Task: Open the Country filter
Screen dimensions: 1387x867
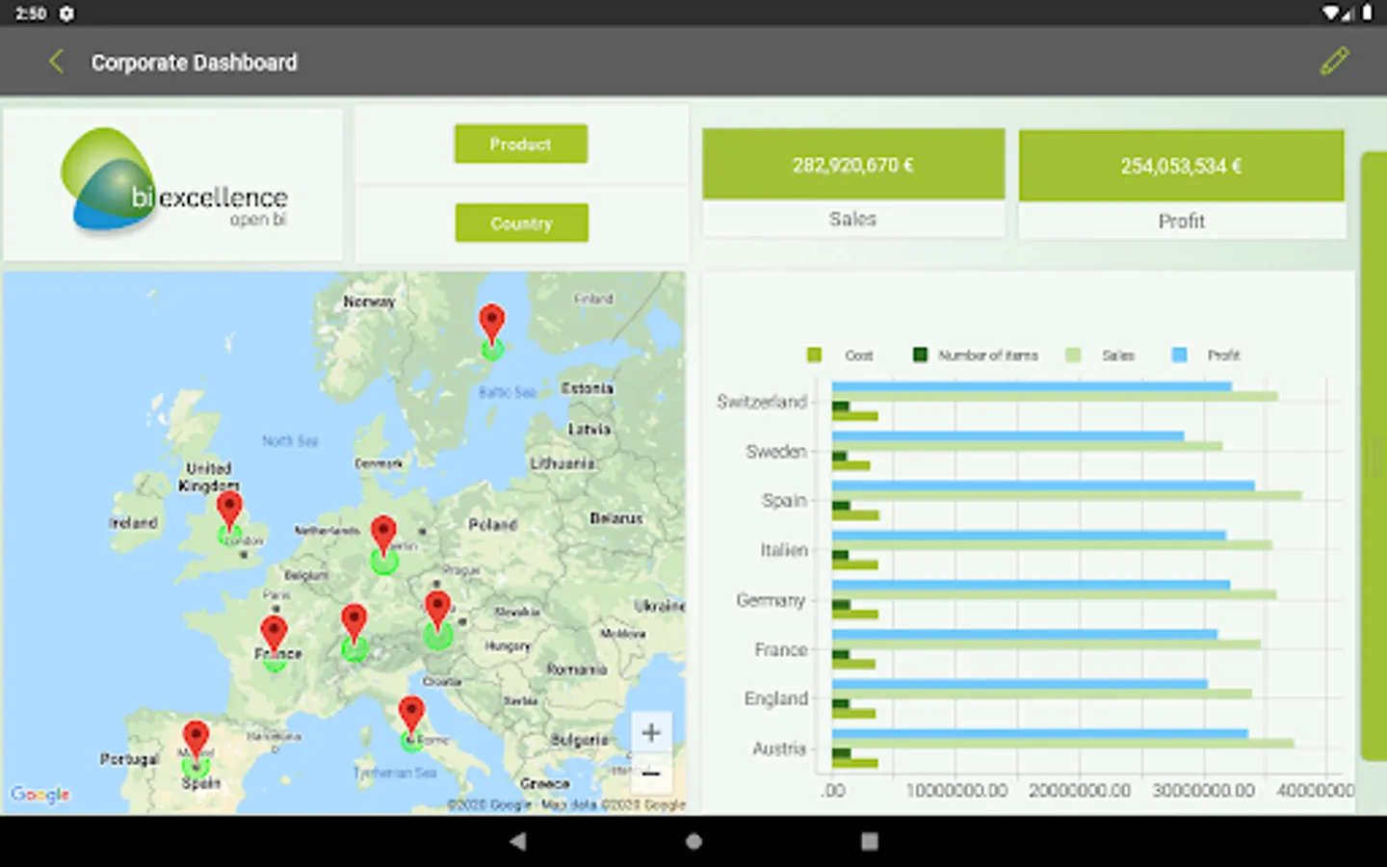Action: pos(521,223)
